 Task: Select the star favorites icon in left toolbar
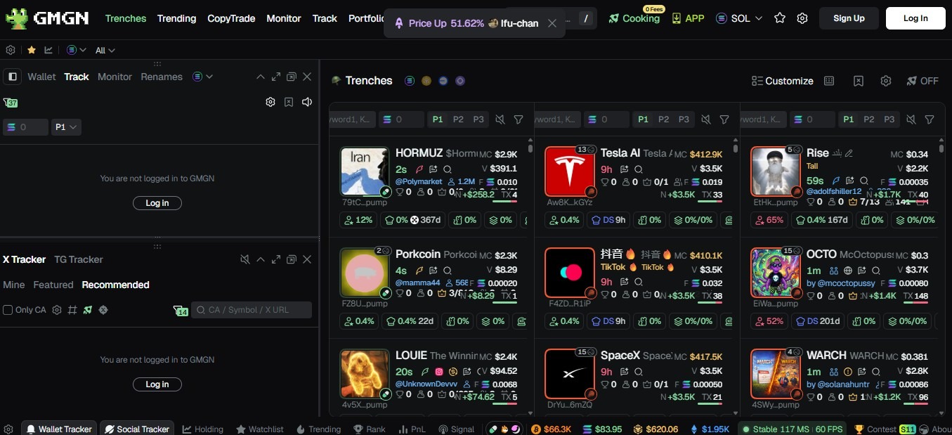[31, 50]
